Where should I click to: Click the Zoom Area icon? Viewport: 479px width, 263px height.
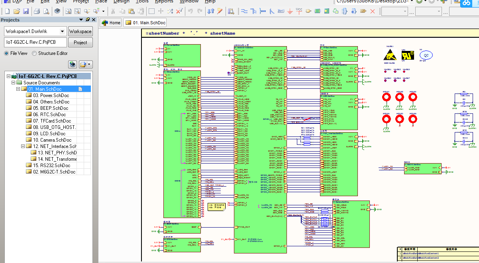click(x=77, y=11)
